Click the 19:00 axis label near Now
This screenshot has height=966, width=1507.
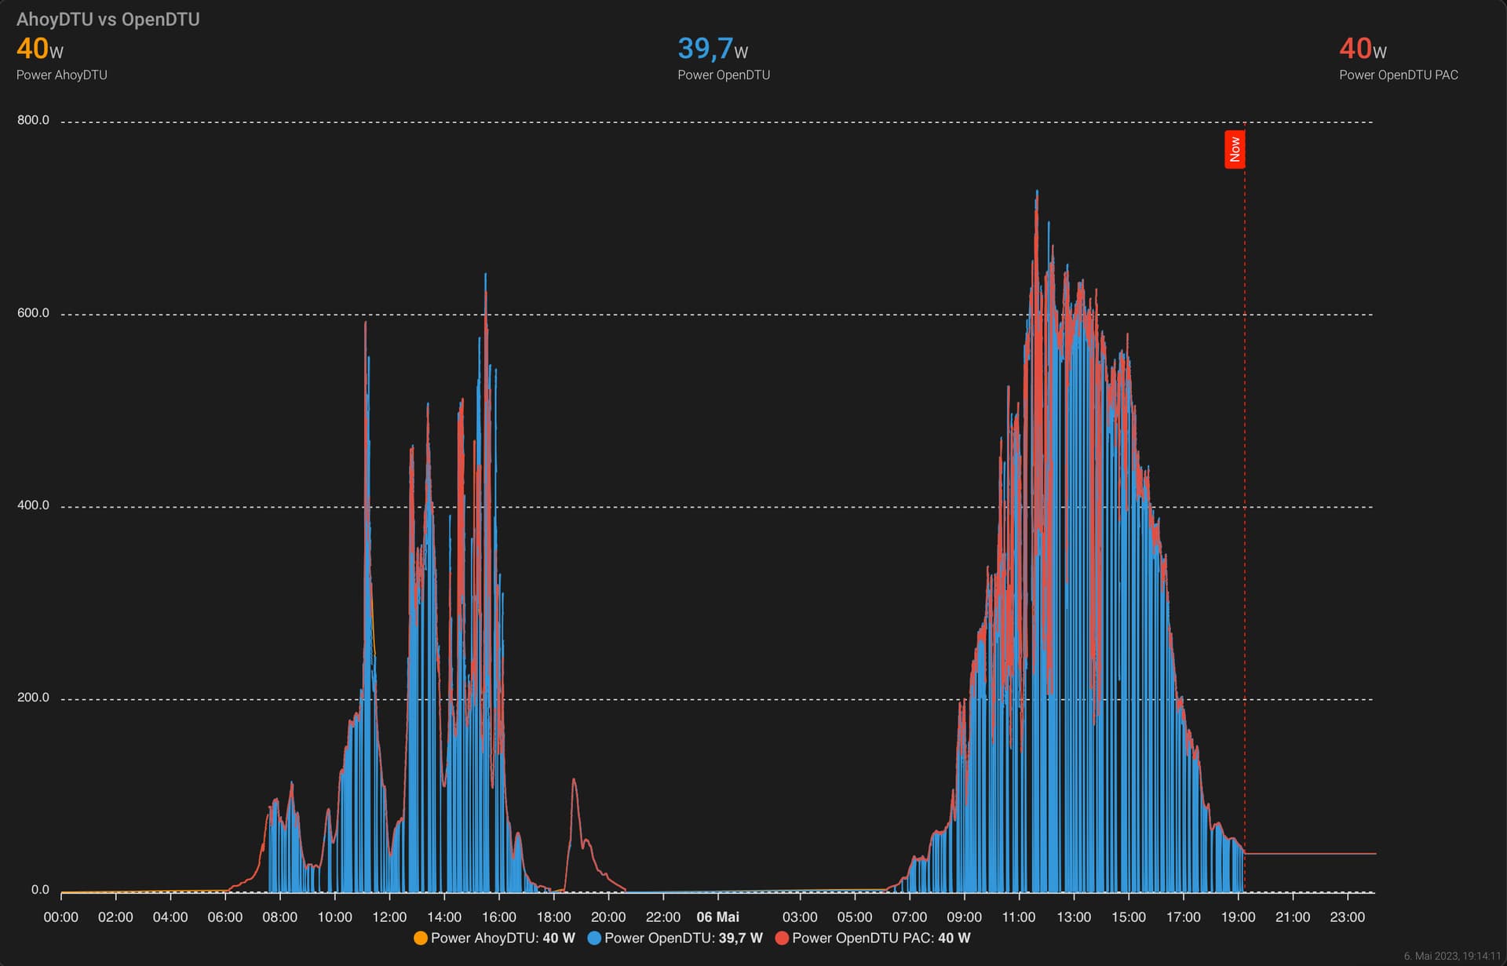pos(1238,917)
